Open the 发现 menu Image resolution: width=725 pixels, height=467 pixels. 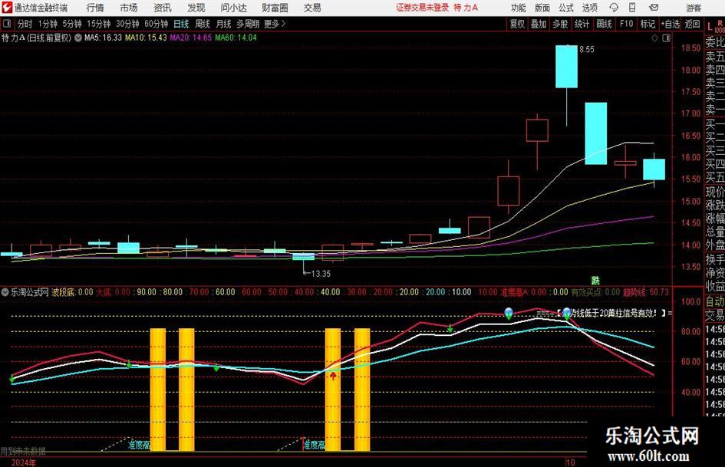(x=196, y=8)
